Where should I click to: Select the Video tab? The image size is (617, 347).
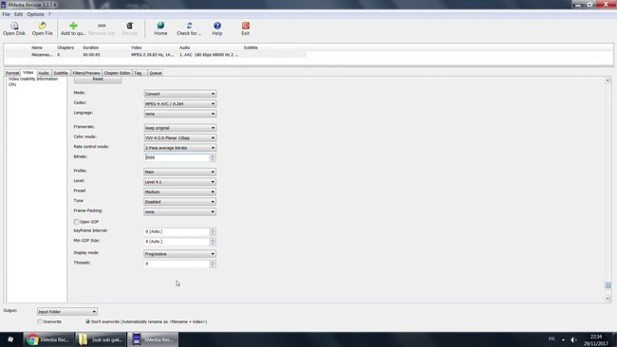coord(28,72)
